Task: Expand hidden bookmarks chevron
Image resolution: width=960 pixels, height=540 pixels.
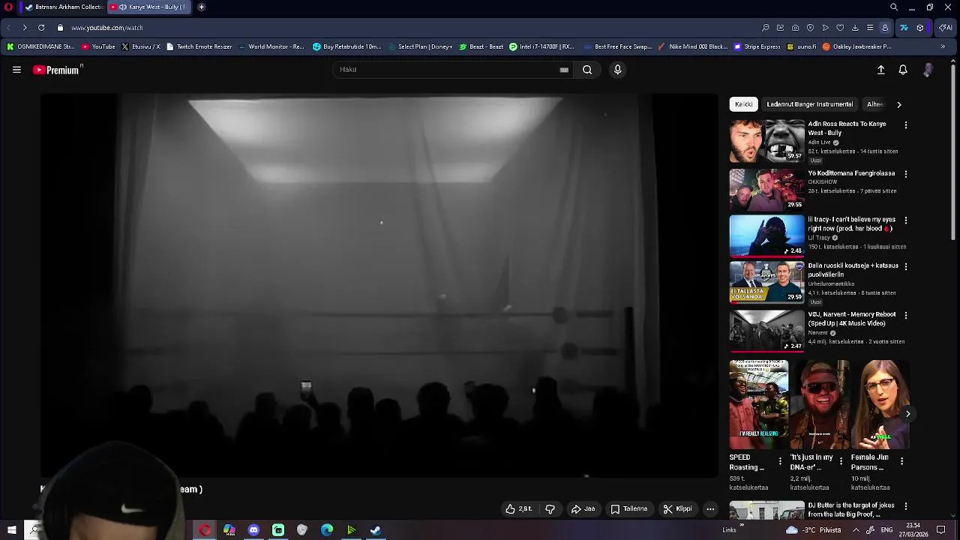Action: point(943,46)
